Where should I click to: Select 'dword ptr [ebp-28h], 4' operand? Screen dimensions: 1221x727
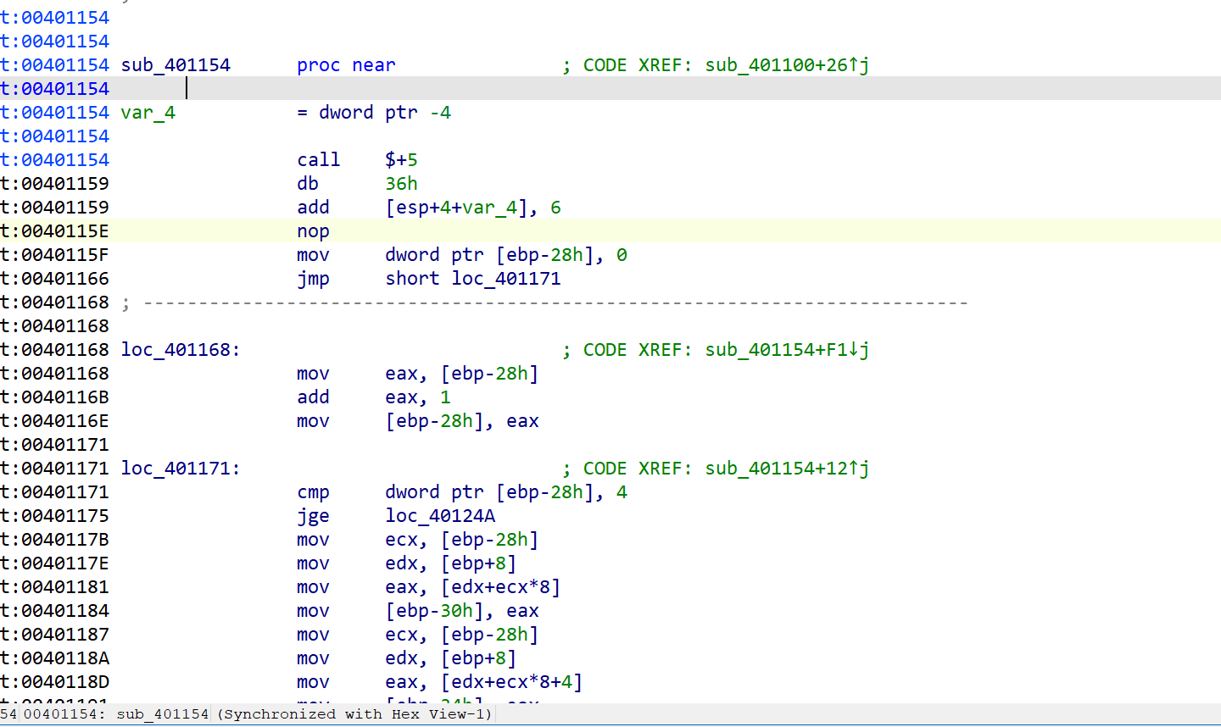pyautogui.click(x=506, y=492)
